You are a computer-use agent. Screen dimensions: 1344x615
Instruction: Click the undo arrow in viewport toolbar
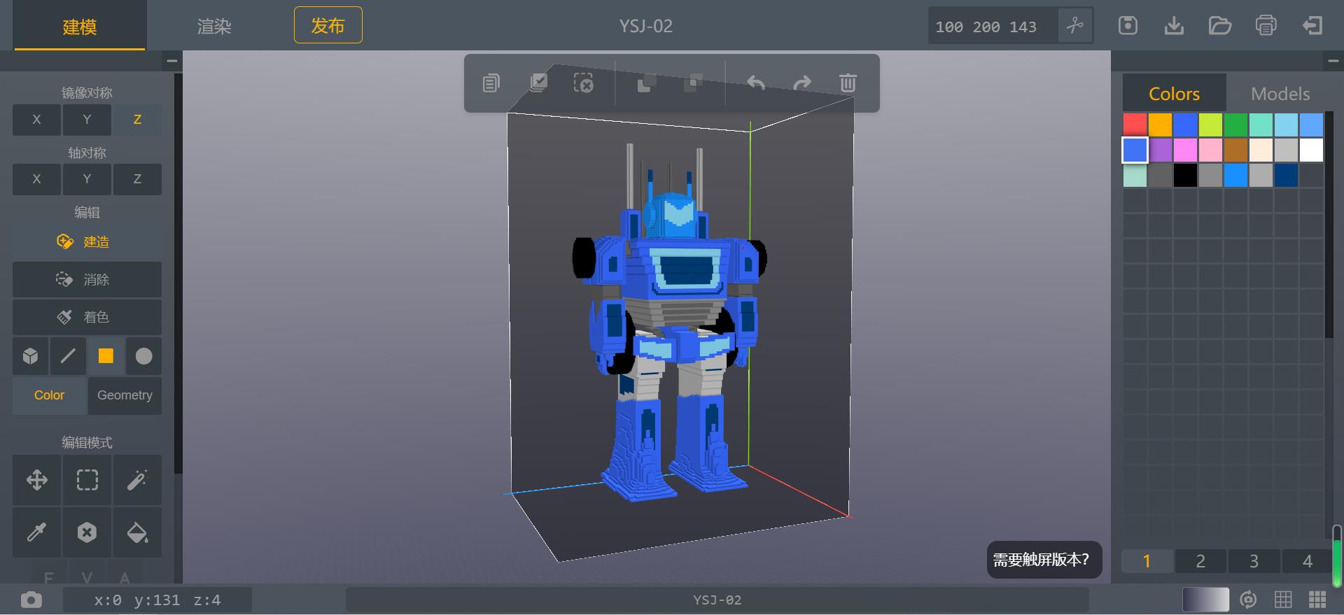pos(756,83)
